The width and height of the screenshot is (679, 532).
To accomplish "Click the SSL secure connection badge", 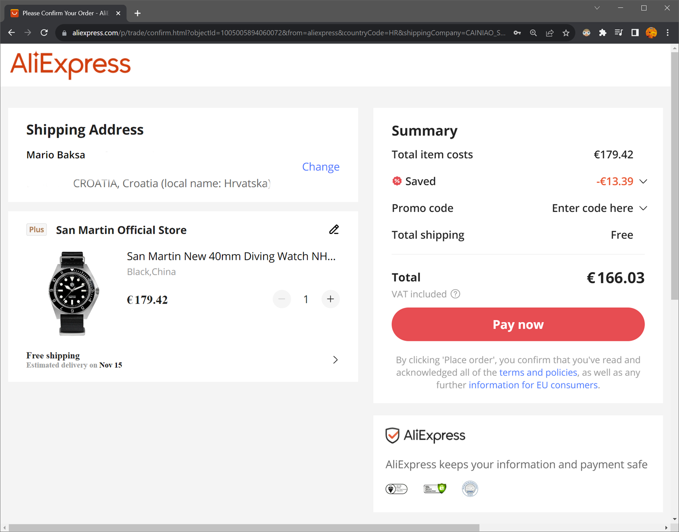I will 435,489.
